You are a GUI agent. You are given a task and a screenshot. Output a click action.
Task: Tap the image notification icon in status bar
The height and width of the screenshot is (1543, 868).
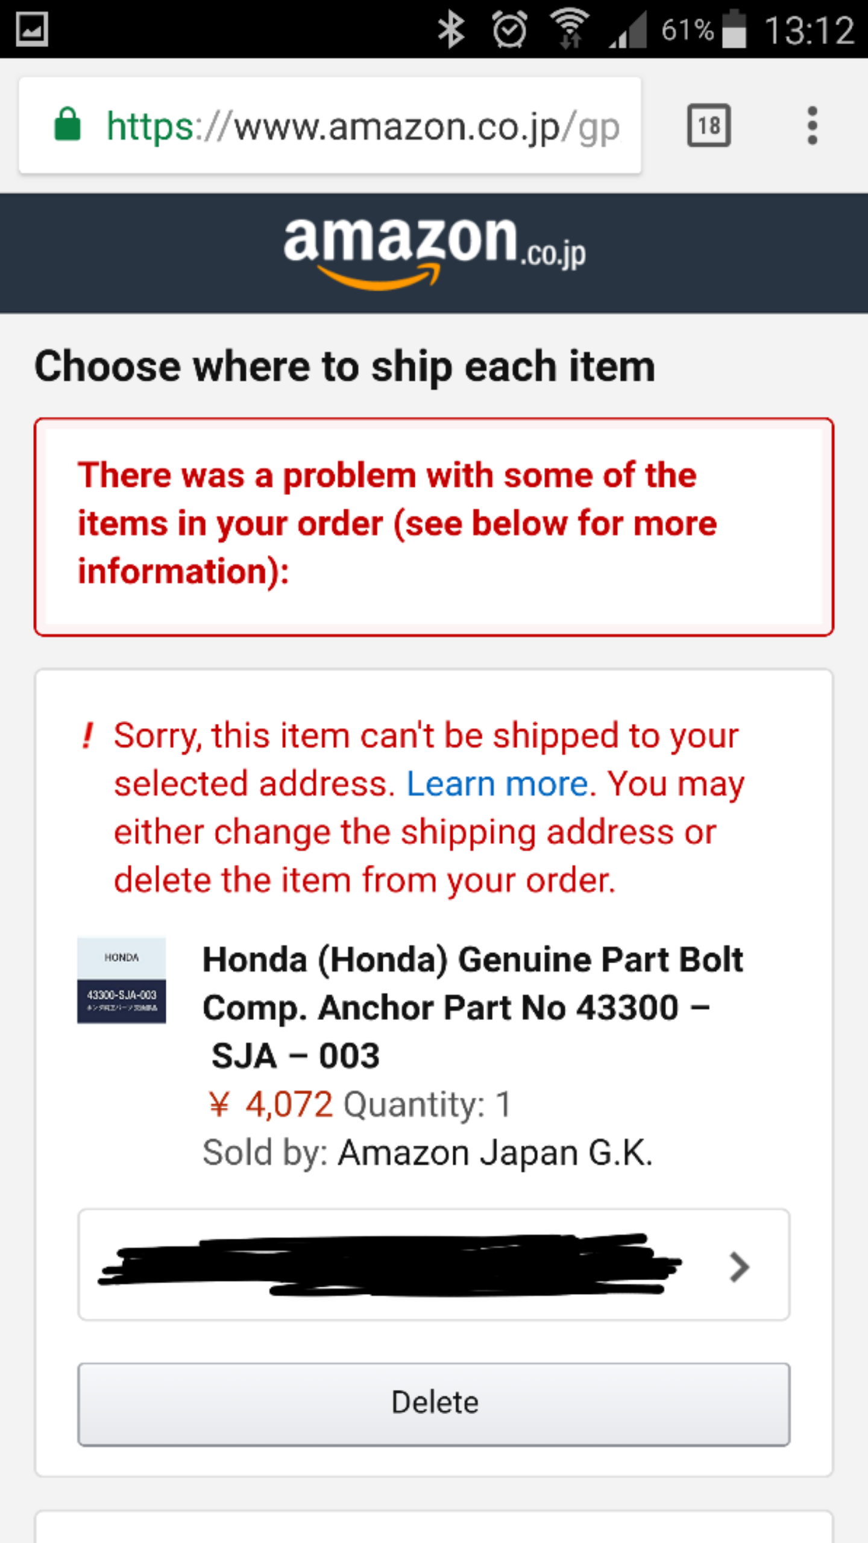tap(31, 30)
